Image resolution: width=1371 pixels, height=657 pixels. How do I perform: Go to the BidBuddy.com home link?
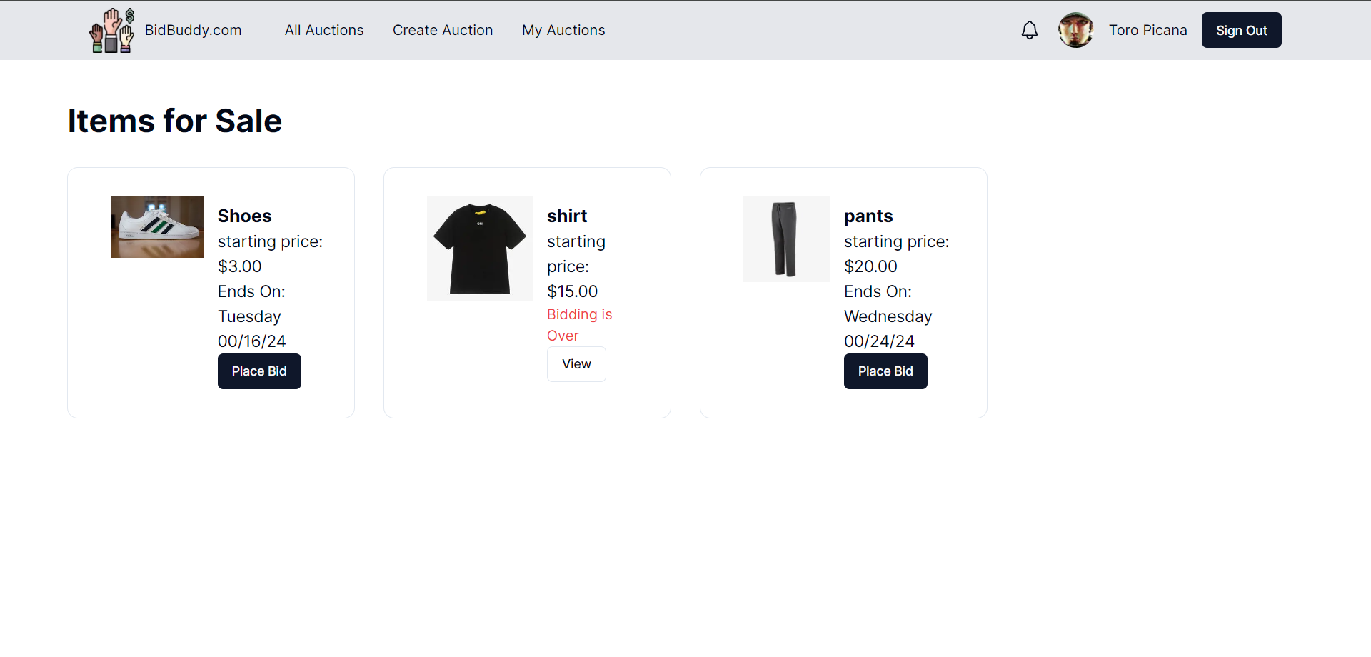[x=193, y=30]
